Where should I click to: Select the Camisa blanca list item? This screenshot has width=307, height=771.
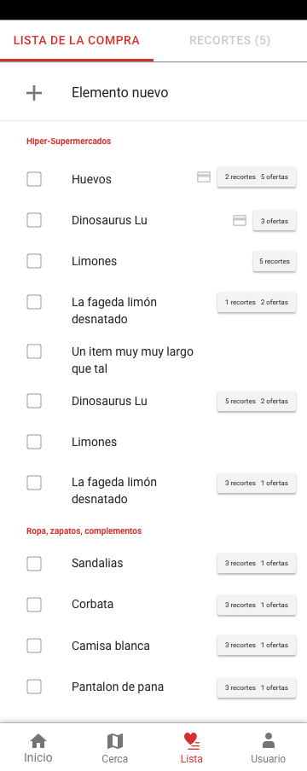111,646
